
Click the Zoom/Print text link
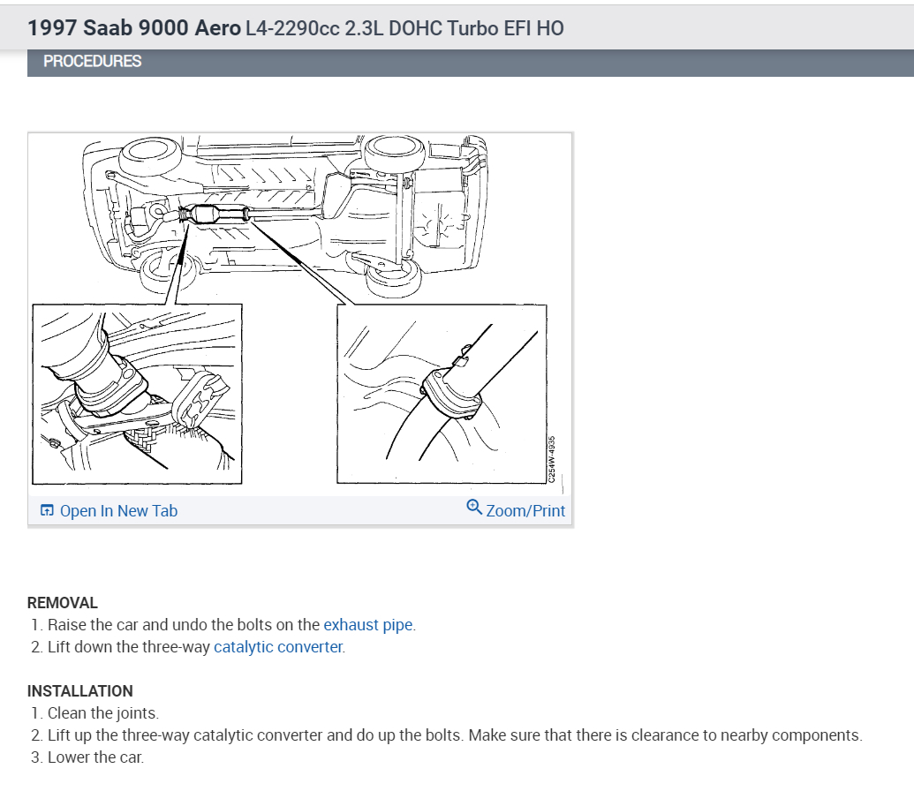point(525,511)
